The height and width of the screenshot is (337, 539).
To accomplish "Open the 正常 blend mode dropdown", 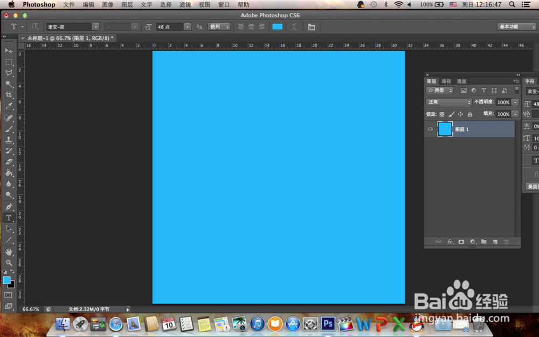I will tap(448, 102).
